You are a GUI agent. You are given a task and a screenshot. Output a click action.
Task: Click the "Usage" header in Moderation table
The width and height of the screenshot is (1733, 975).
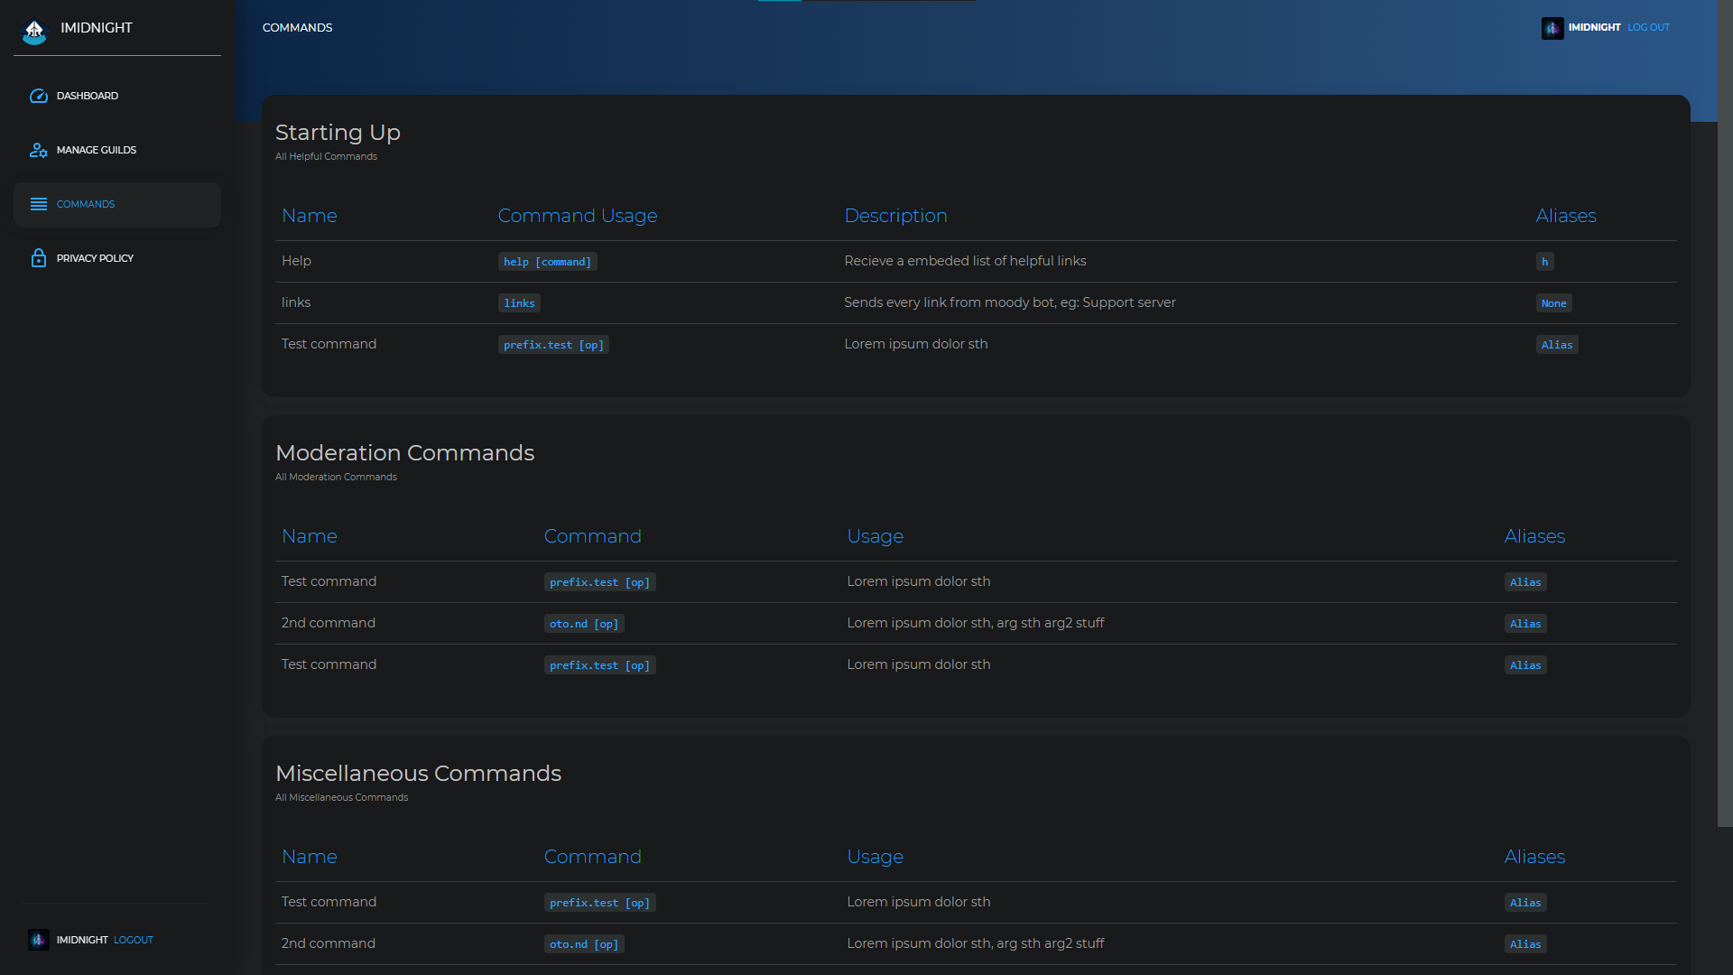tap(875, 536)
